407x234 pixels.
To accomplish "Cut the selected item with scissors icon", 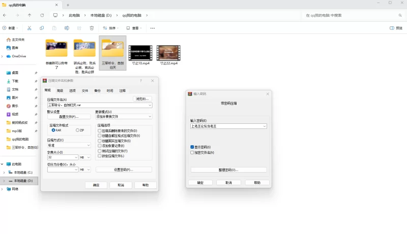I will pos(30,28).
